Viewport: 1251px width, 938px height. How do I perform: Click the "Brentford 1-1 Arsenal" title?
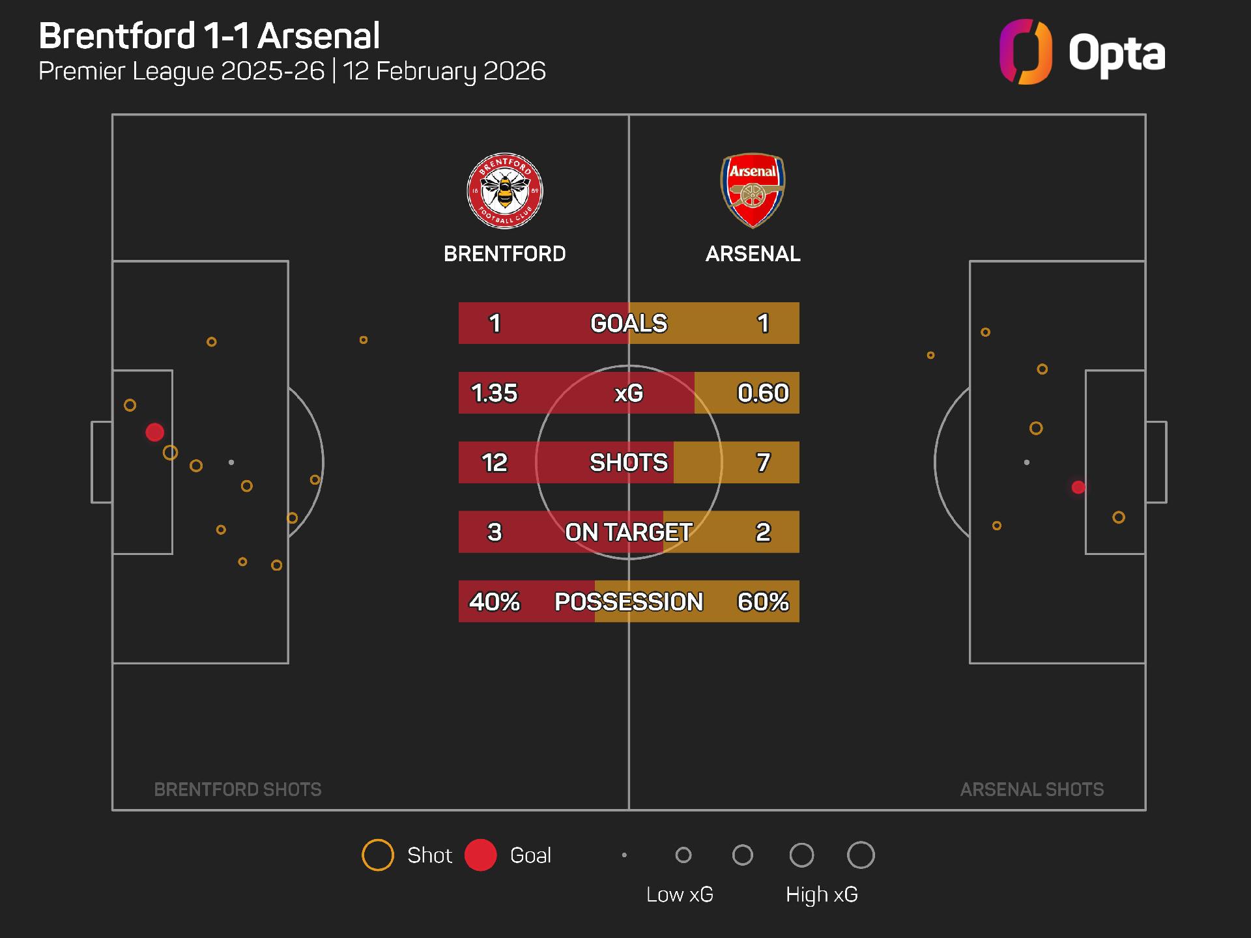[209, 36]
